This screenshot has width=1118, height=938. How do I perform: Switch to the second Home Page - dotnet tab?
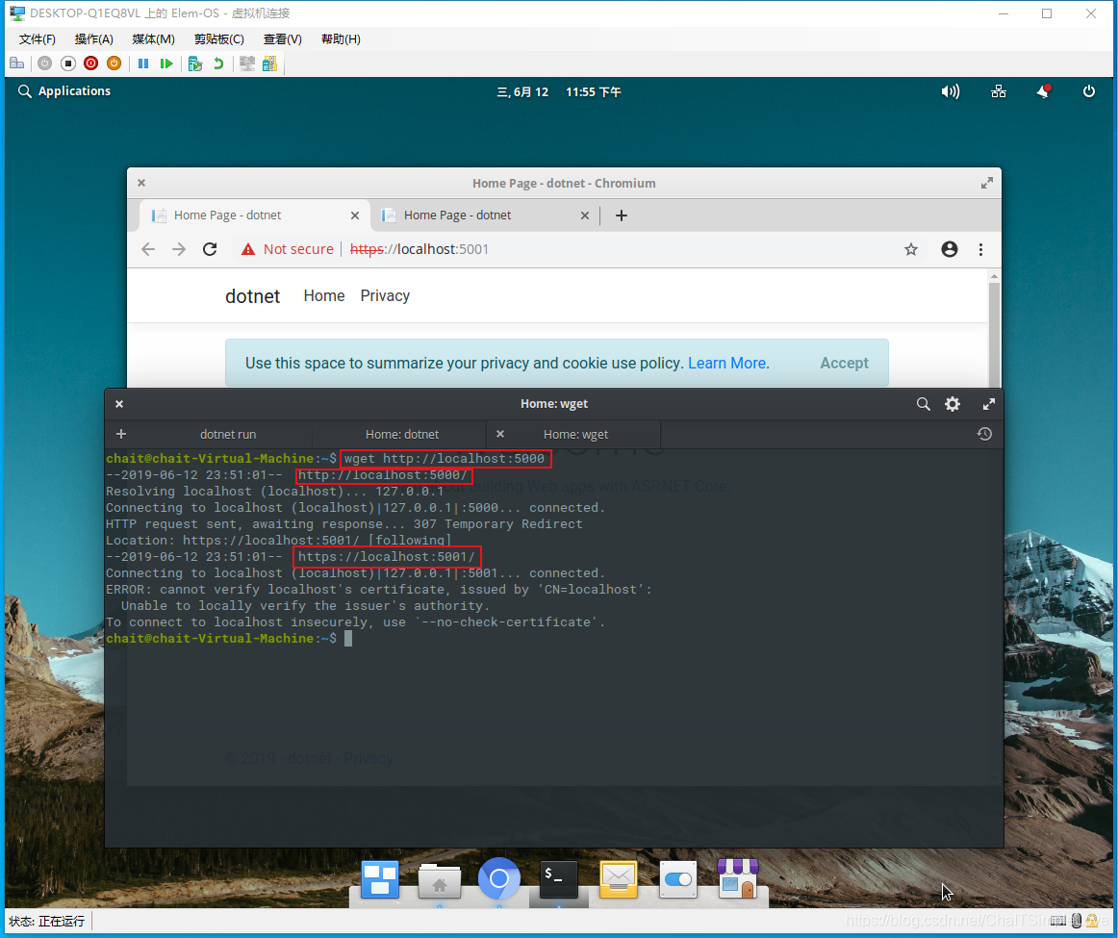[485, 215]
